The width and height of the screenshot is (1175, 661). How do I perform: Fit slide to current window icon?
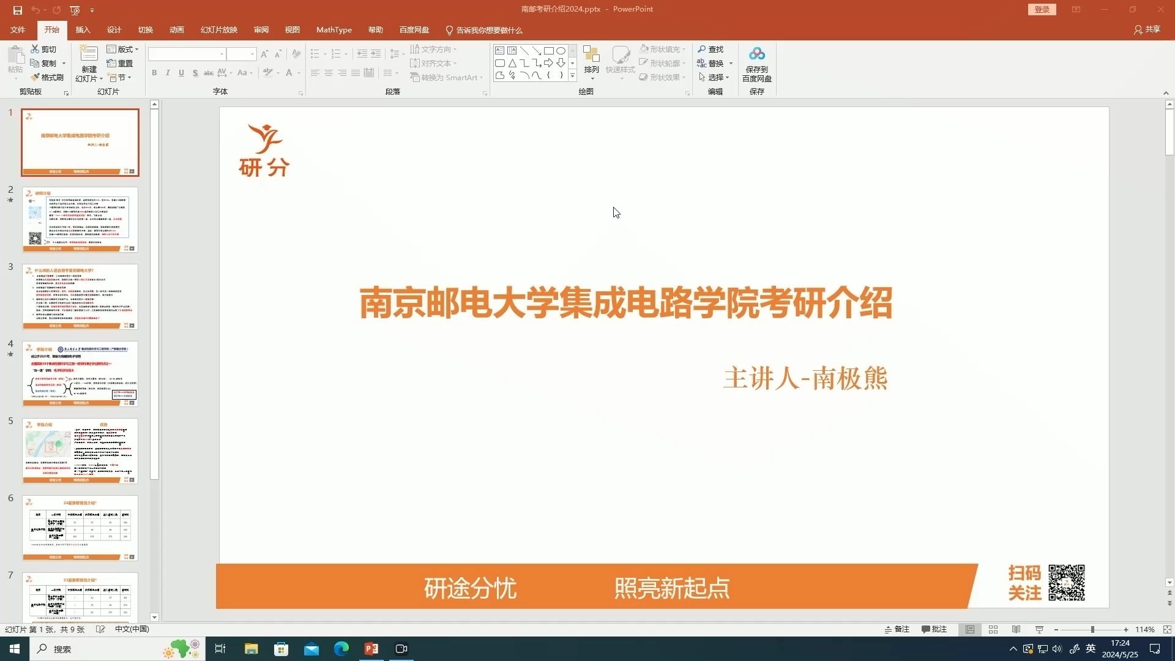pos(1167,629)
